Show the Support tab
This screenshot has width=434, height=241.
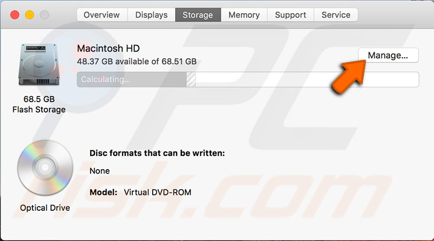tap(291, 15)
